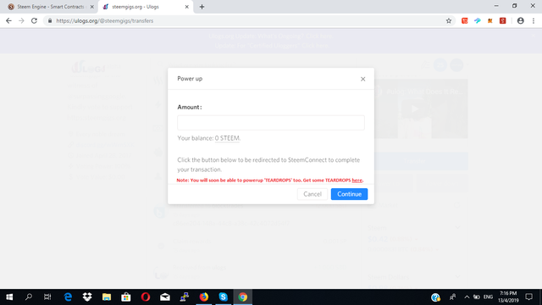
Task: Click the 0 STEEM balance link
Action: click(x=227, y=138)
